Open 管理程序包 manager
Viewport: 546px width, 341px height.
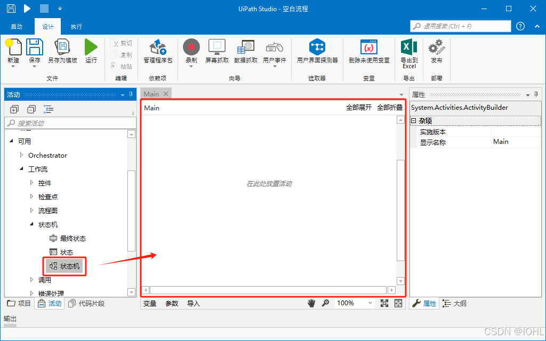point(158,47)
